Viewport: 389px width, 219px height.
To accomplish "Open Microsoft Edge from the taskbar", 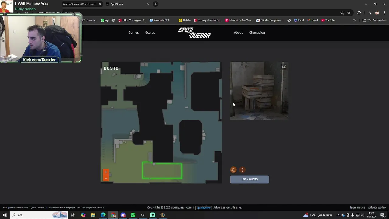I will (103, 215).
